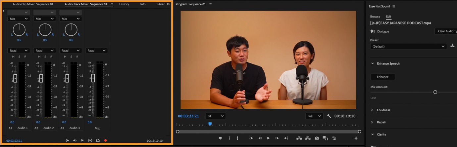Viewport: 457px width, 147px height.
Task: Open Comparison View in Program Monitor
Action: point(325,138)
